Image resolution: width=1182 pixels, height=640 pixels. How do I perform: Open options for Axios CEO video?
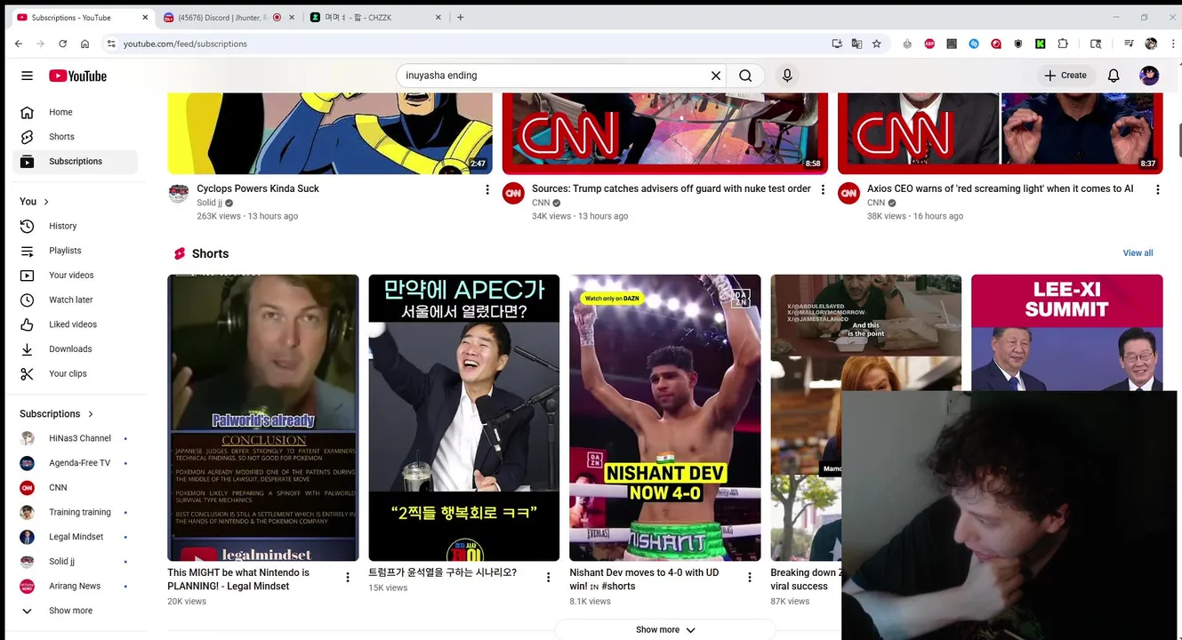(1157, 189)
